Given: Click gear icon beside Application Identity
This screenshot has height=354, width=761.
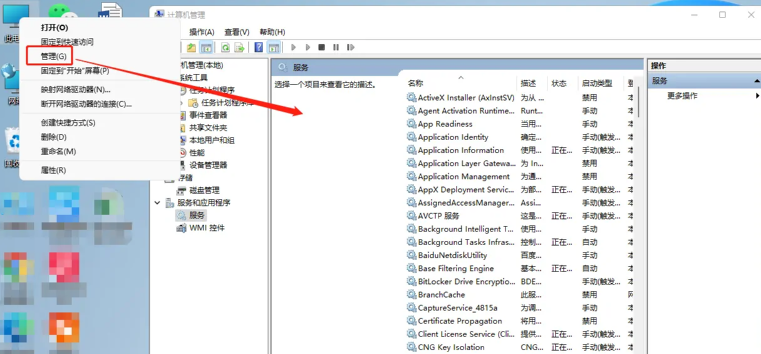Looking at the screenshot, I should coord(412,137).
